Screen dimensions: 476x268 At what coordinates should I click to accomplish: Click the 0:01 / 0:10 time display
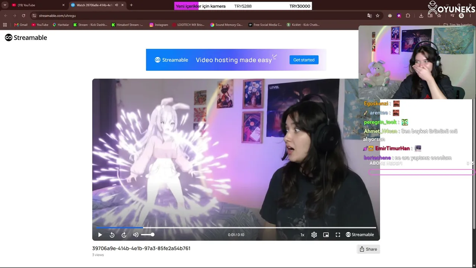pos(236,235)
